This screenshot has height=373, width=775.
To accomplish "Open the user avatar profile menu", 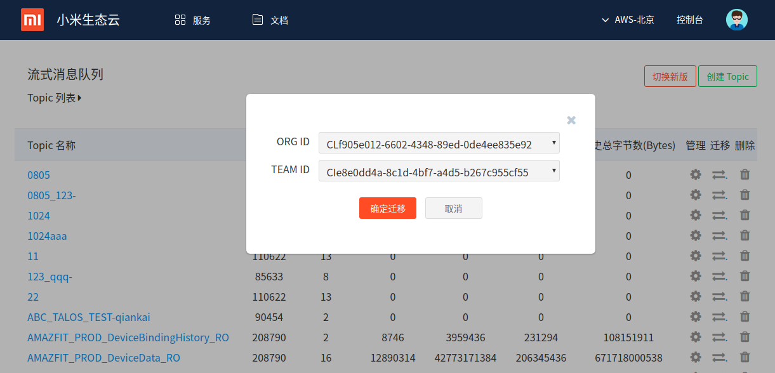I will coord(736,20).
